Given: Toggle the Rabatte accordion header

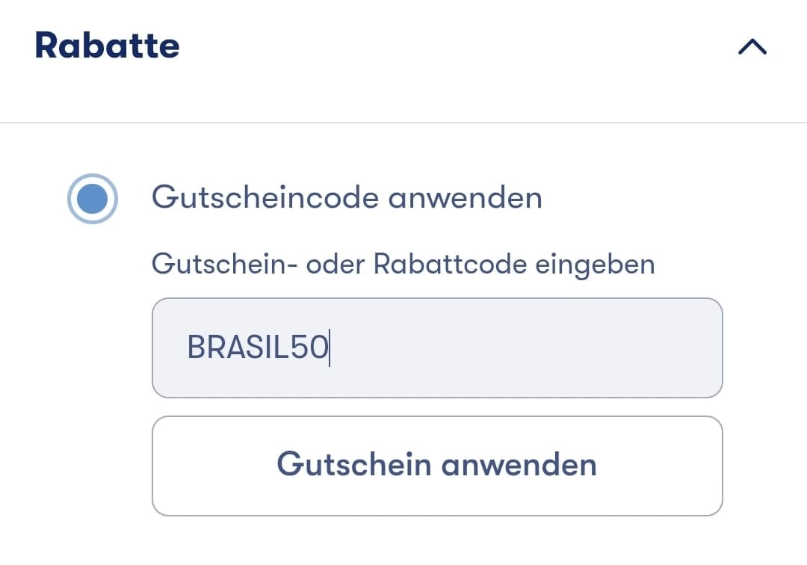Looking at the screenshot, I should coord(403,47).
